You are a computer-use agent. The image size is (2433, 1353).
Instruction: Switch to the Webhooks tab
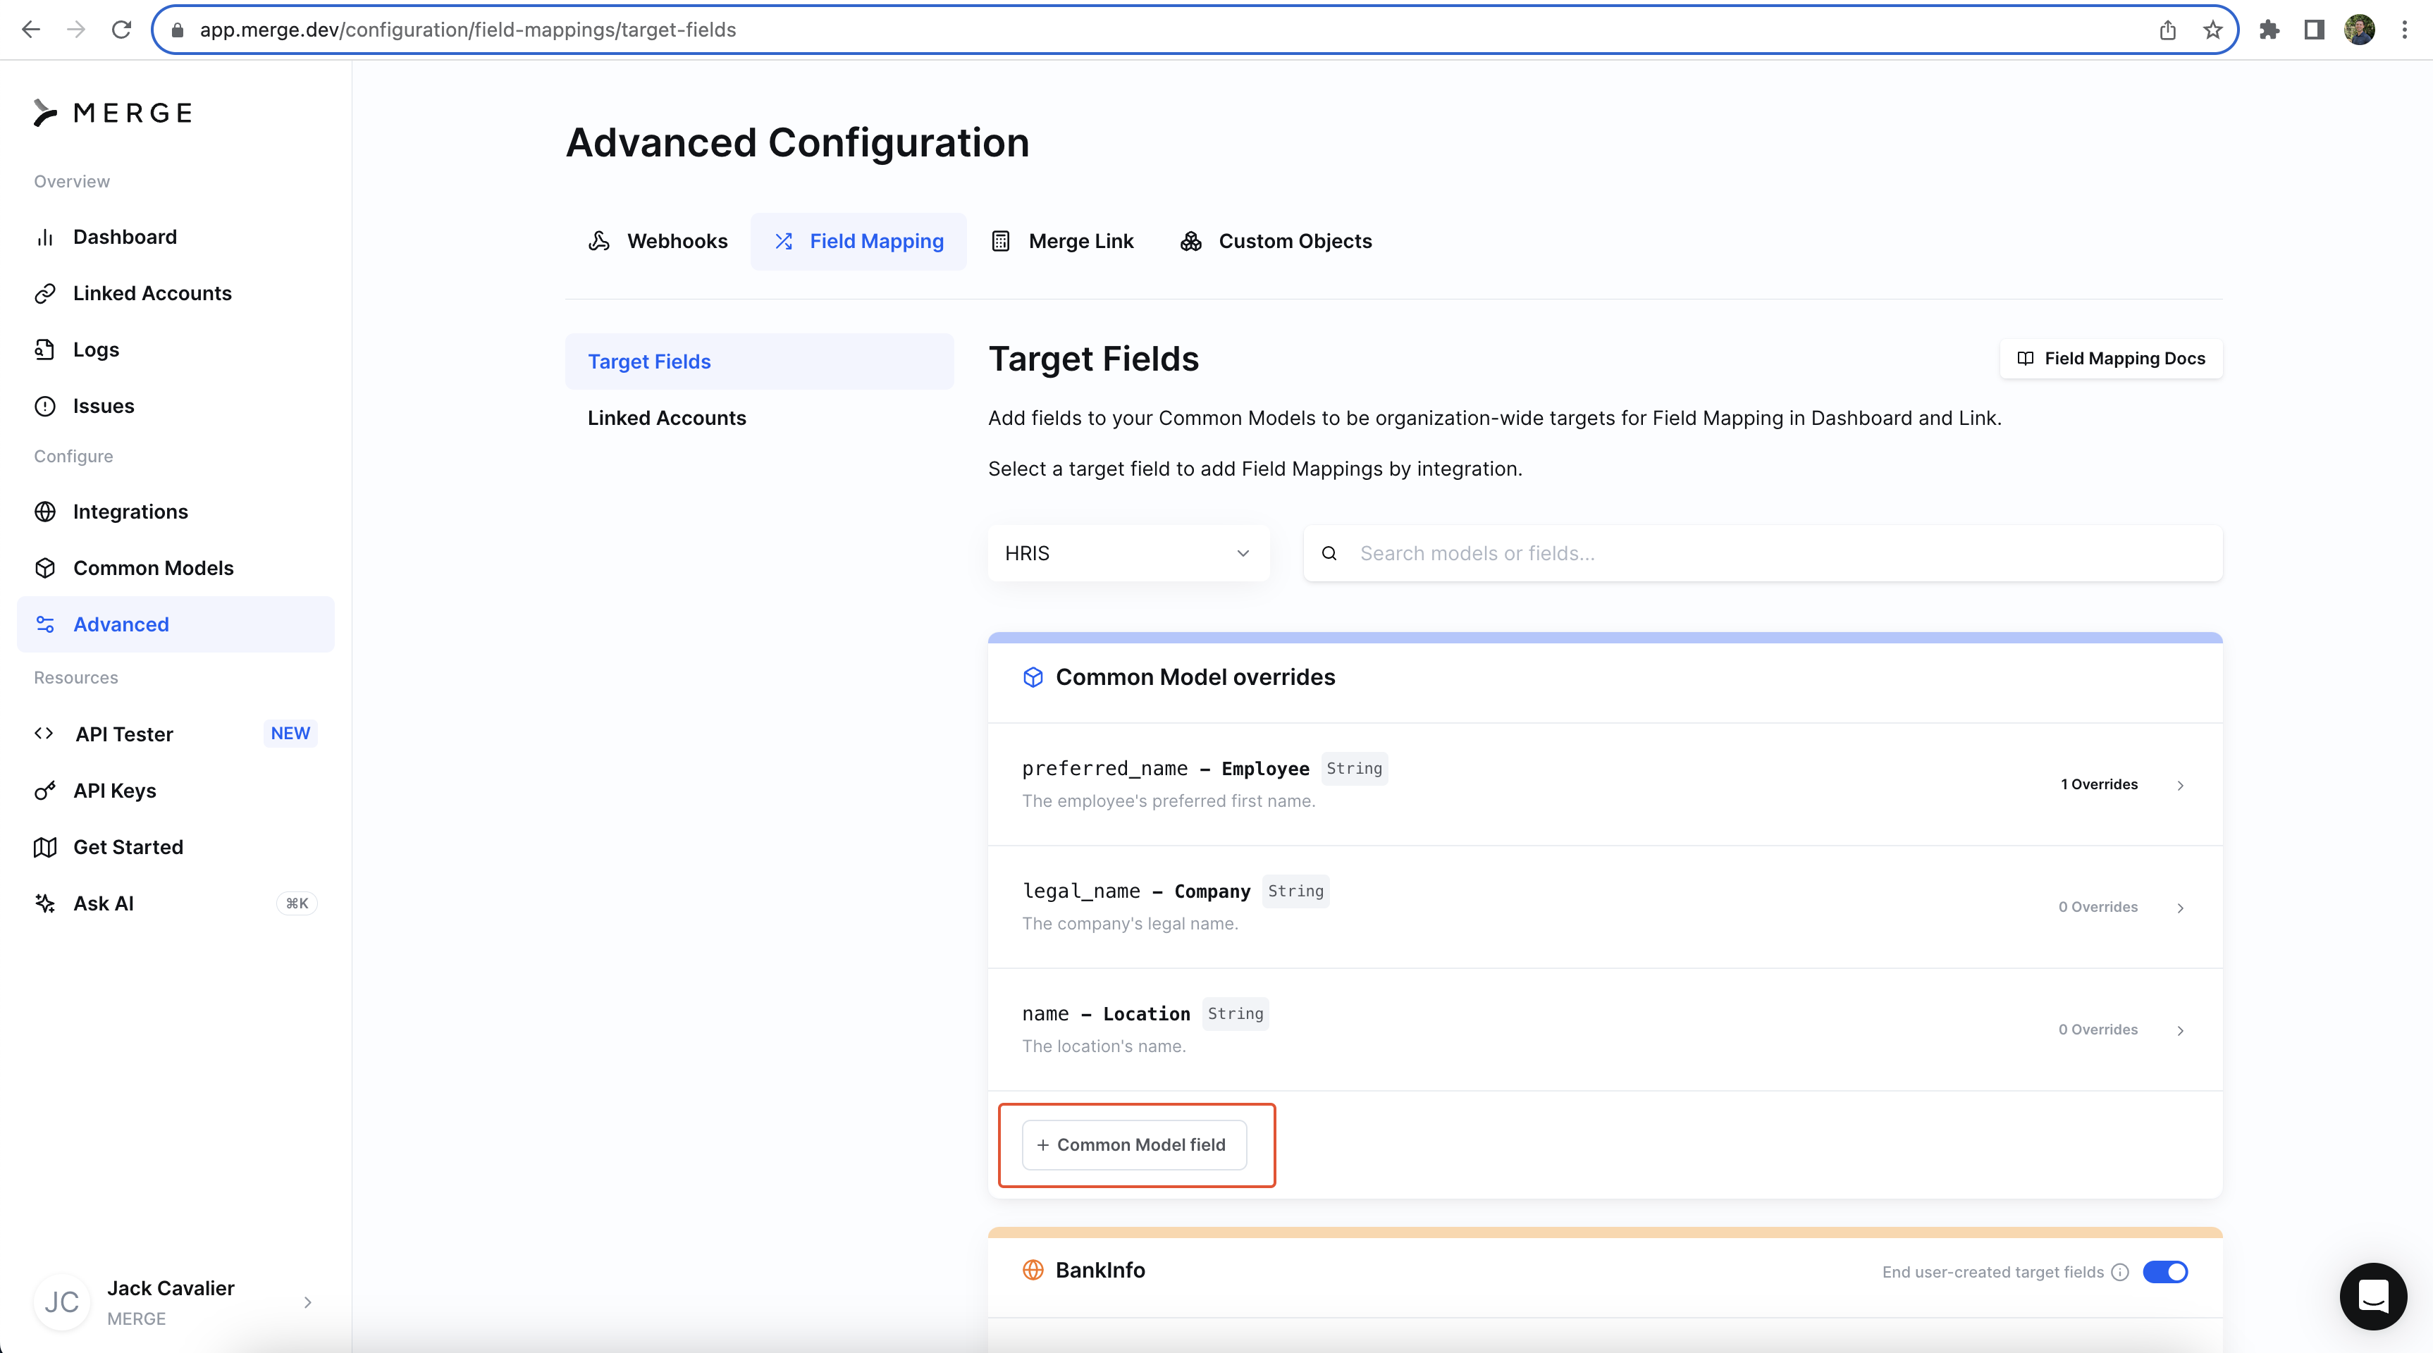[x=658, y=242]
